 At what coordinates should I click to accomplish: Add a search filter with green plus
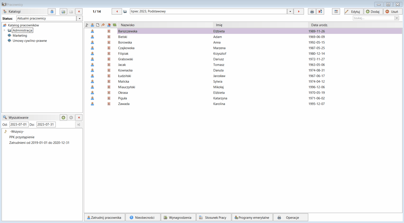(63, 118)
